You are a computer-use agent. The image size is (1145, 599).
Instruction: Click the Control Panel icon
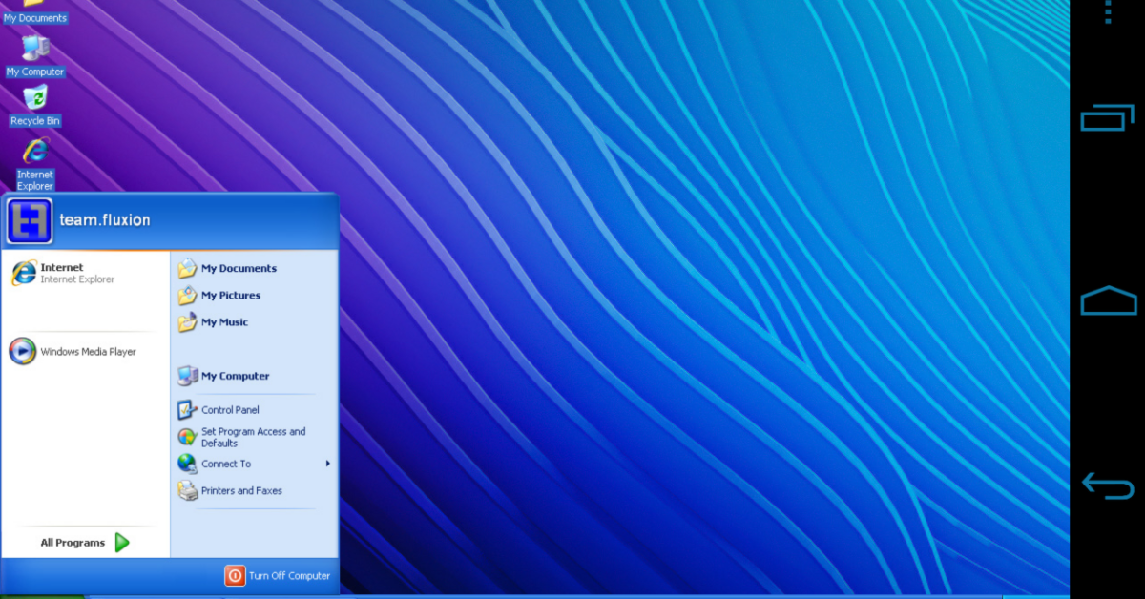[x=187, y=410]
